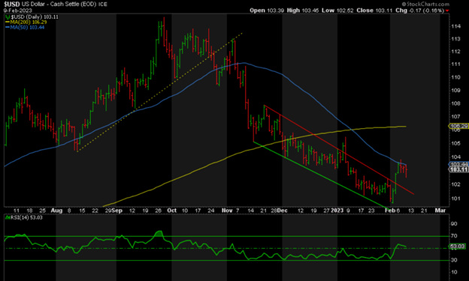Screen dimensions: 469x281
Task: Click the Chg -0.17 (-0.16%) value
Action: [419, 10]
